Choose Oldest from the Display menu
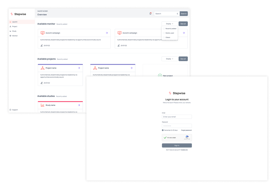The height and width of the screenshot is (189, 276). point(167,37)
